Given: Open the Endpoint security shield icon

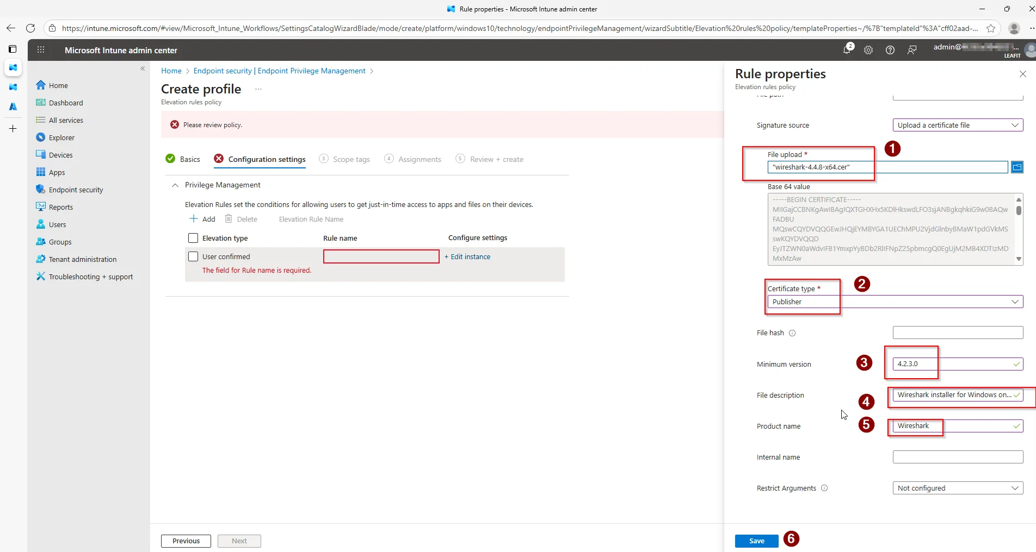Looking at the screenshot, I should click(41, 190).
